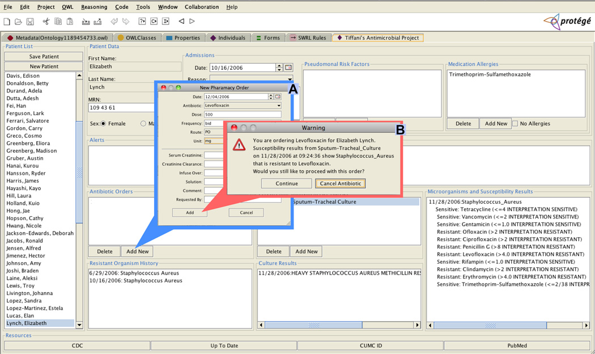Open the admission Reason dropdown
595x354 pixels.
289,79
